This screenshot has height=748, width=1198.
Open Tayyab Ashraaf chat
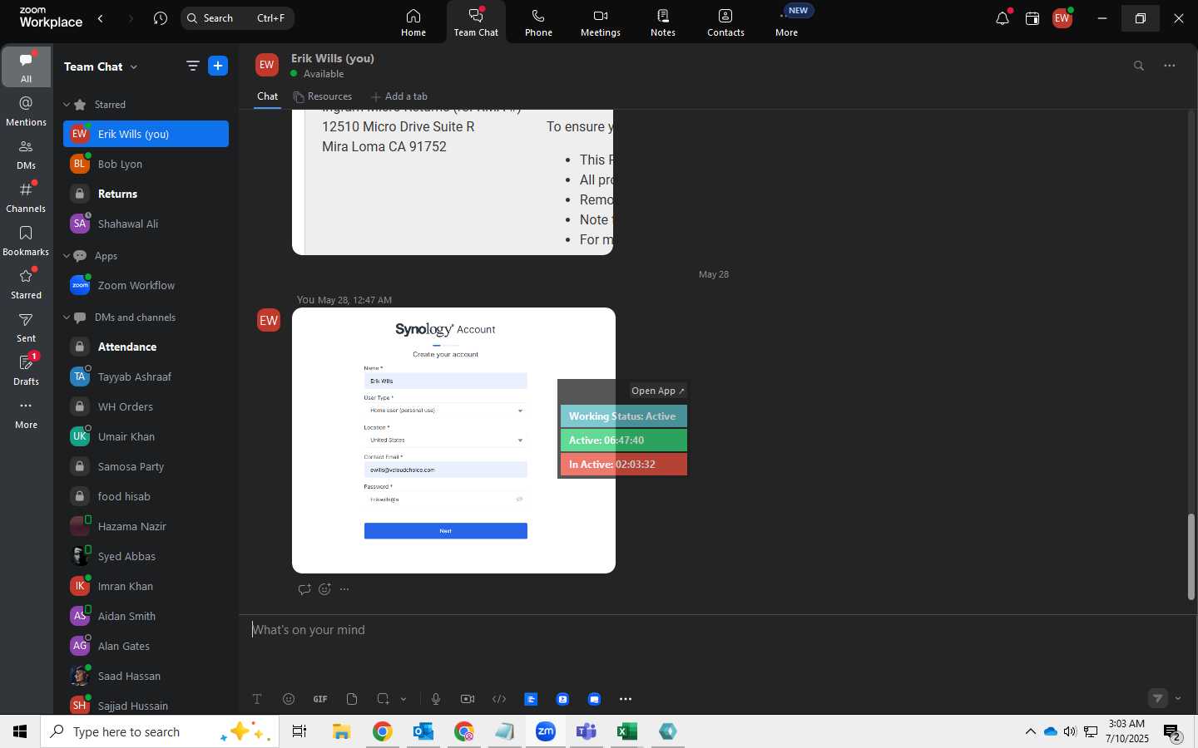point(146,376)
